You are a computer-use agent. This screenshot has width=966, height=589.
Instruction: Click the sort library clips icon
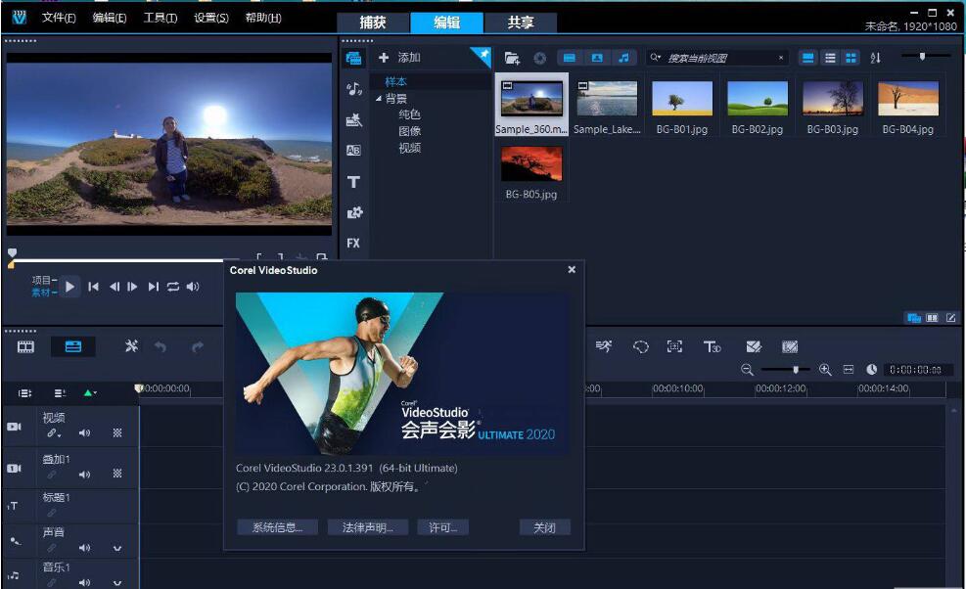click(x=875, y=58)
